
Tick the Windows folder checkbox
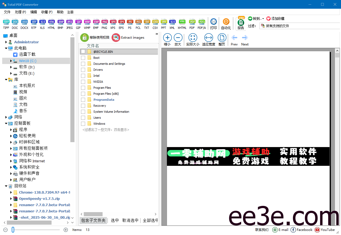click(x=83, y=123)
